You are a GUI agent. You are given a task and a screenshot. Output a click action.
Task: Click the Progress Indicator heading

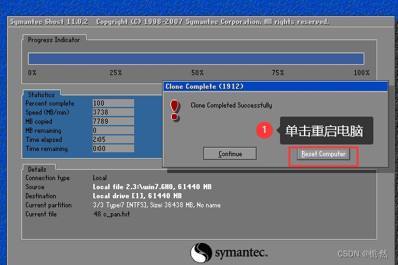coord(54,40)
